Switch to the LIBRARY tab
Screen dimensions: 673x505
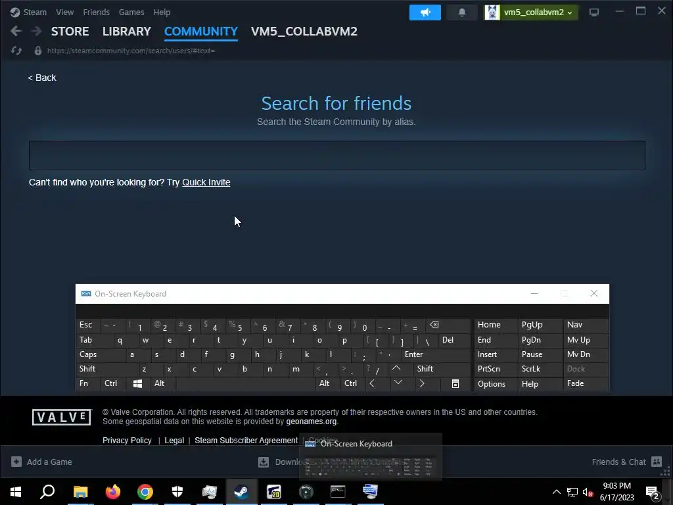[x=127, y=32]
